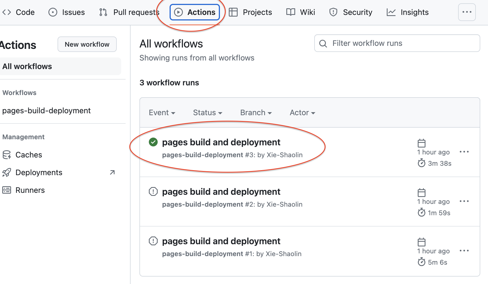Open the options menu for run #3

(464, 152)
